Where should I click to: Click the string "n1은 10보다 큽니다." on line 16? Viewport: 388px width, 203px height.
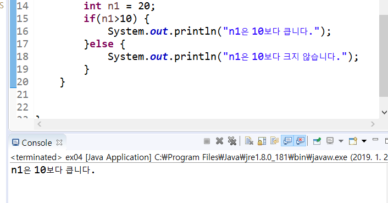[271, 31]
